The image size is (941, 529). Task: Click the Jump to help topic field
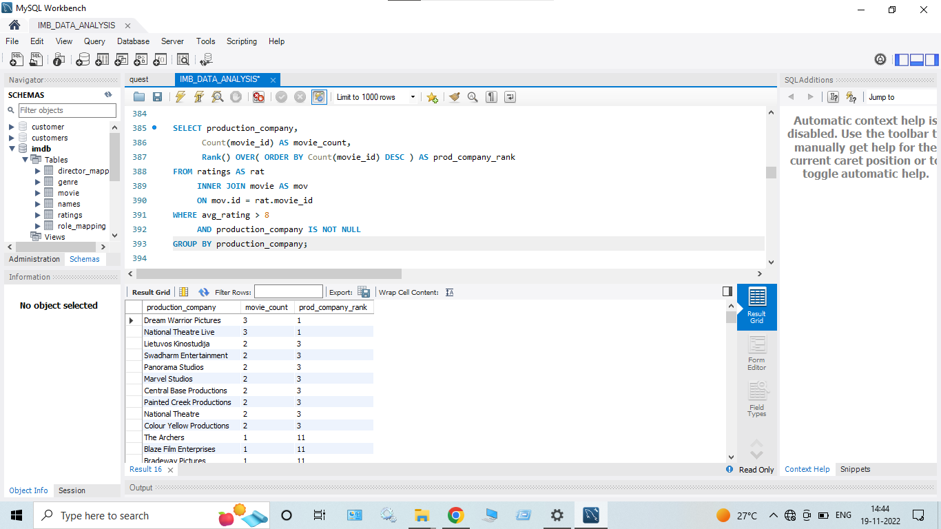900,97
